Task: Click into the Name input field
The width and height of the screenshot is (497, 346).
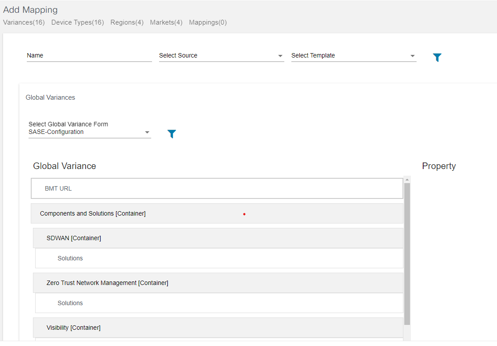Action: pyautogui.click(x=89, y=56)
